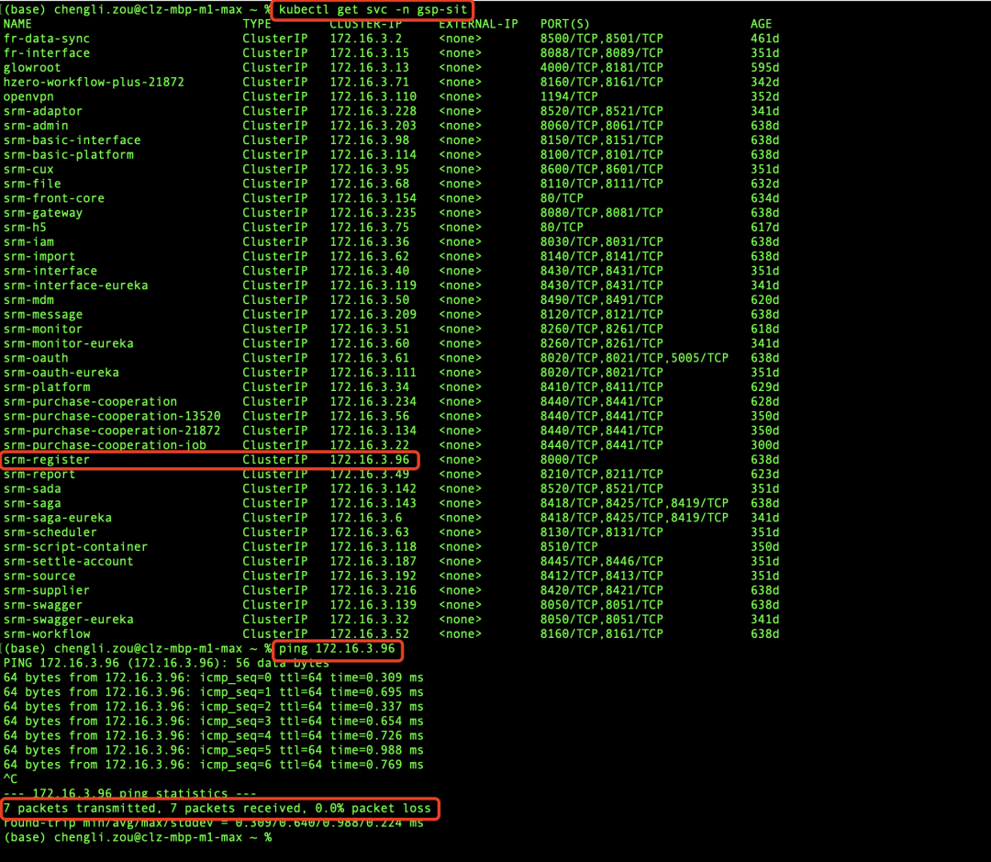Select srm-basic-interface service name
Image resolution: width=991 pixels, height=862 pixels.
[x=72, y=140]
